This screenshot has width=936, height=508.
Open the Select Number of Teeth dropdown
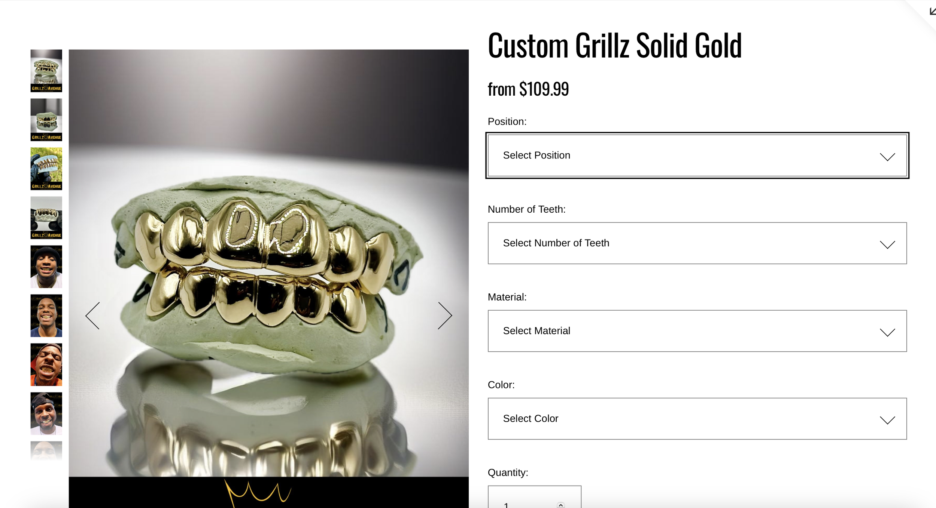[697, 243]
